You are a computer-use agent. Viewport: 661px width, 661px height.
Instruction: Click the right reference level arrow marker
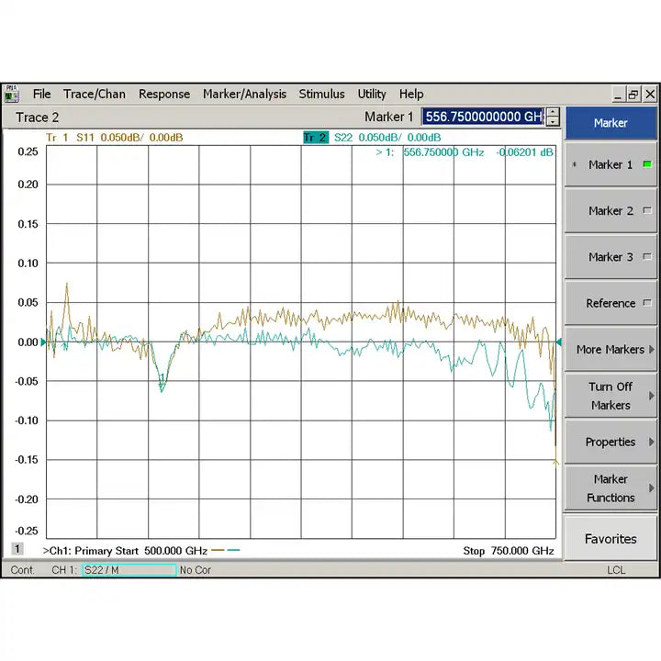tap(557, 342)
